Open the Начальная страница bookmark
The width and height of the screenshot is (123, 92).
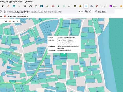pos(16,16)
